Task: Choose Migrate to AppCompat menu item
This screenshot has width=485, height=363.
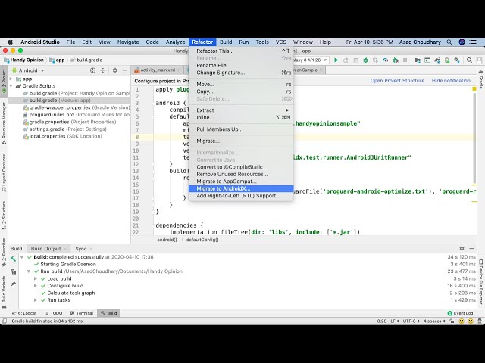Action: (241, 181)
